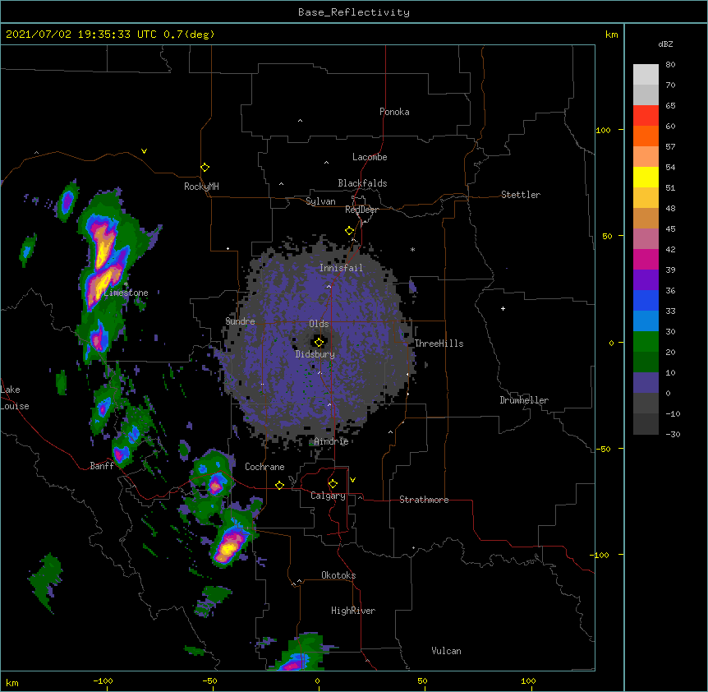
Task: Click the Blackfalds city label
Action: (362, 183)
